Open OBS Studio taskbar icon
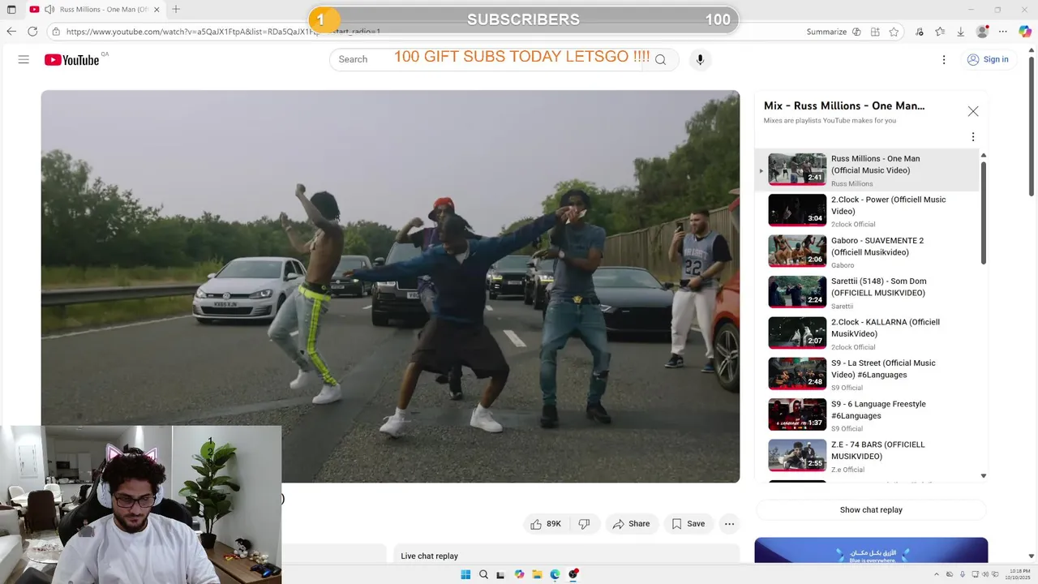Screen dimensions: 1038x584 coord(573,574)
